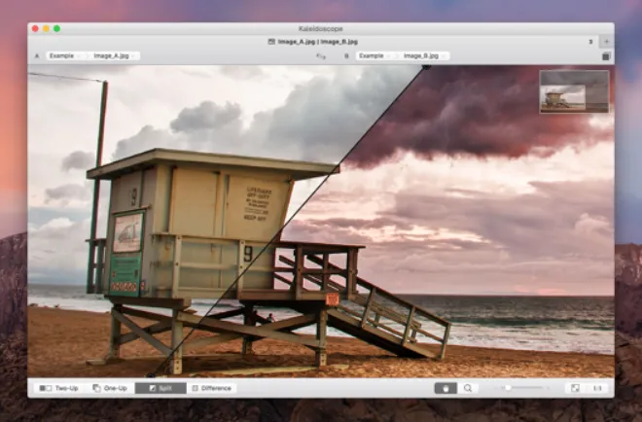Viewport: 642px width, 422px height.
Task: Click the tab document icon beside Image_A.jpg
Action: (x=271, y=42)
